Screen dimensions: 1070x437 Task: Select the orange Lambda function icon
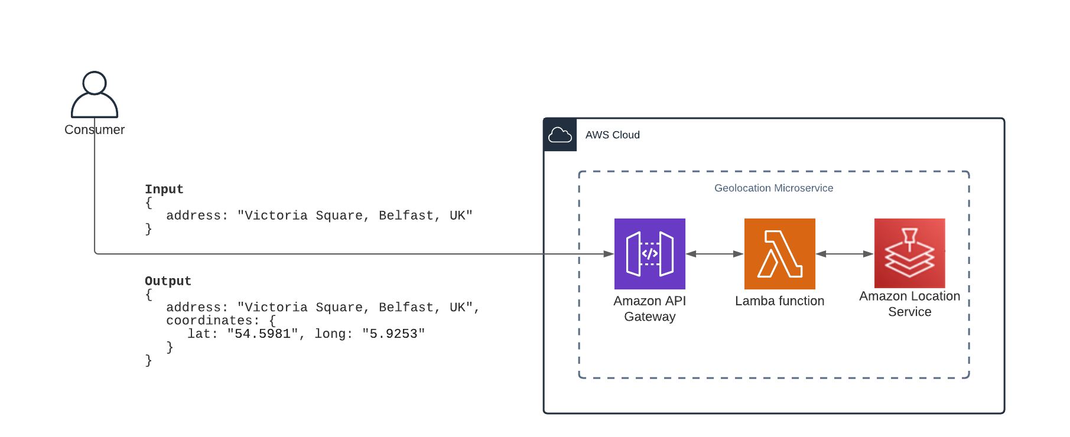pos(780,254)
